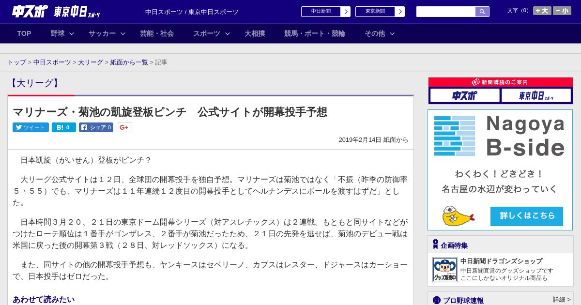Screen dimensions: 581x305
Task: Click the 【大リーグ】 section heading
Action: point(34,83)
